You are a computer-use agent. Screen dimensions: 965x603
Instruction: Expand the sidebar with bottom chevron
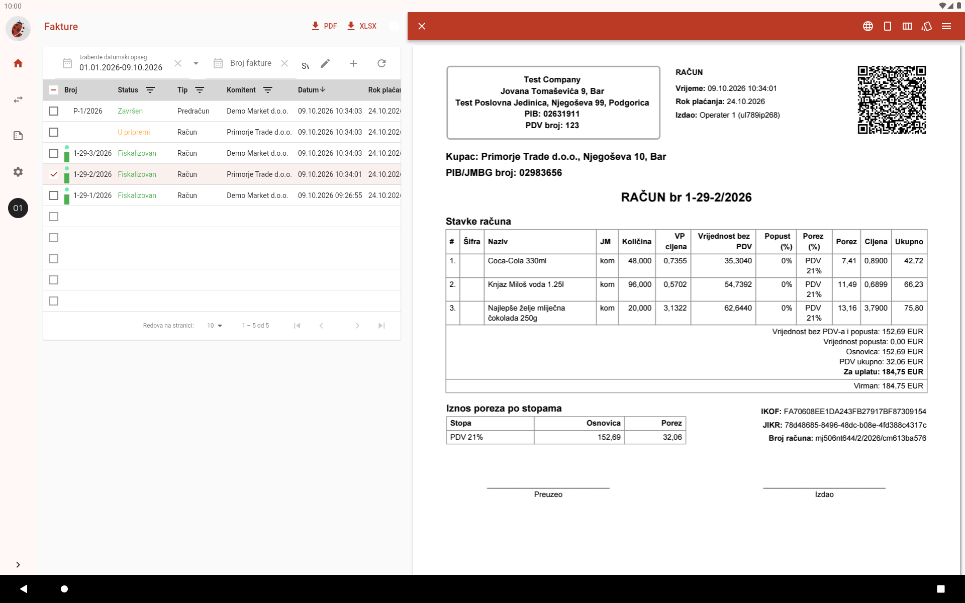[18, 565]
